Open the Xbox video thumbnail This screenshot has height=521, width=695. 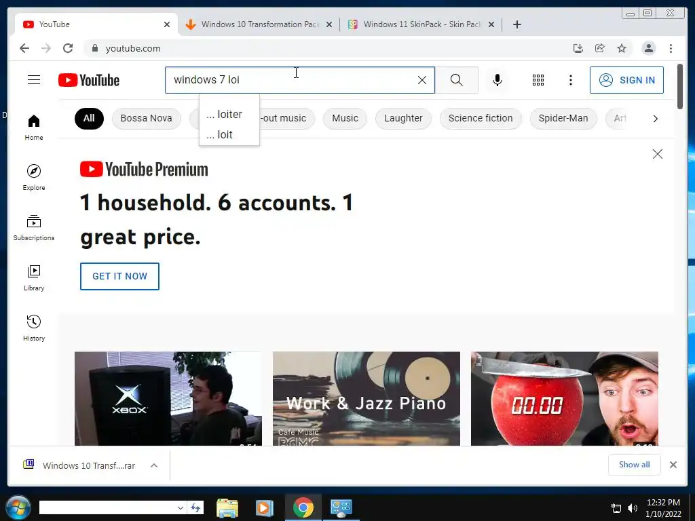click(168, 398)
